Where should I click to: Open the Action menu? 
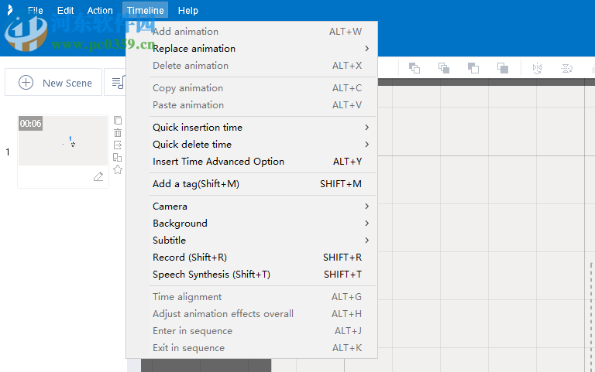click(x=100, y=11)
